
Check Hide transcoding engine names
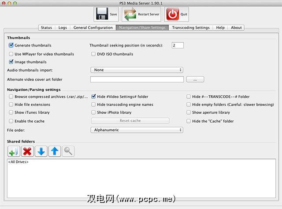point(93,104)
